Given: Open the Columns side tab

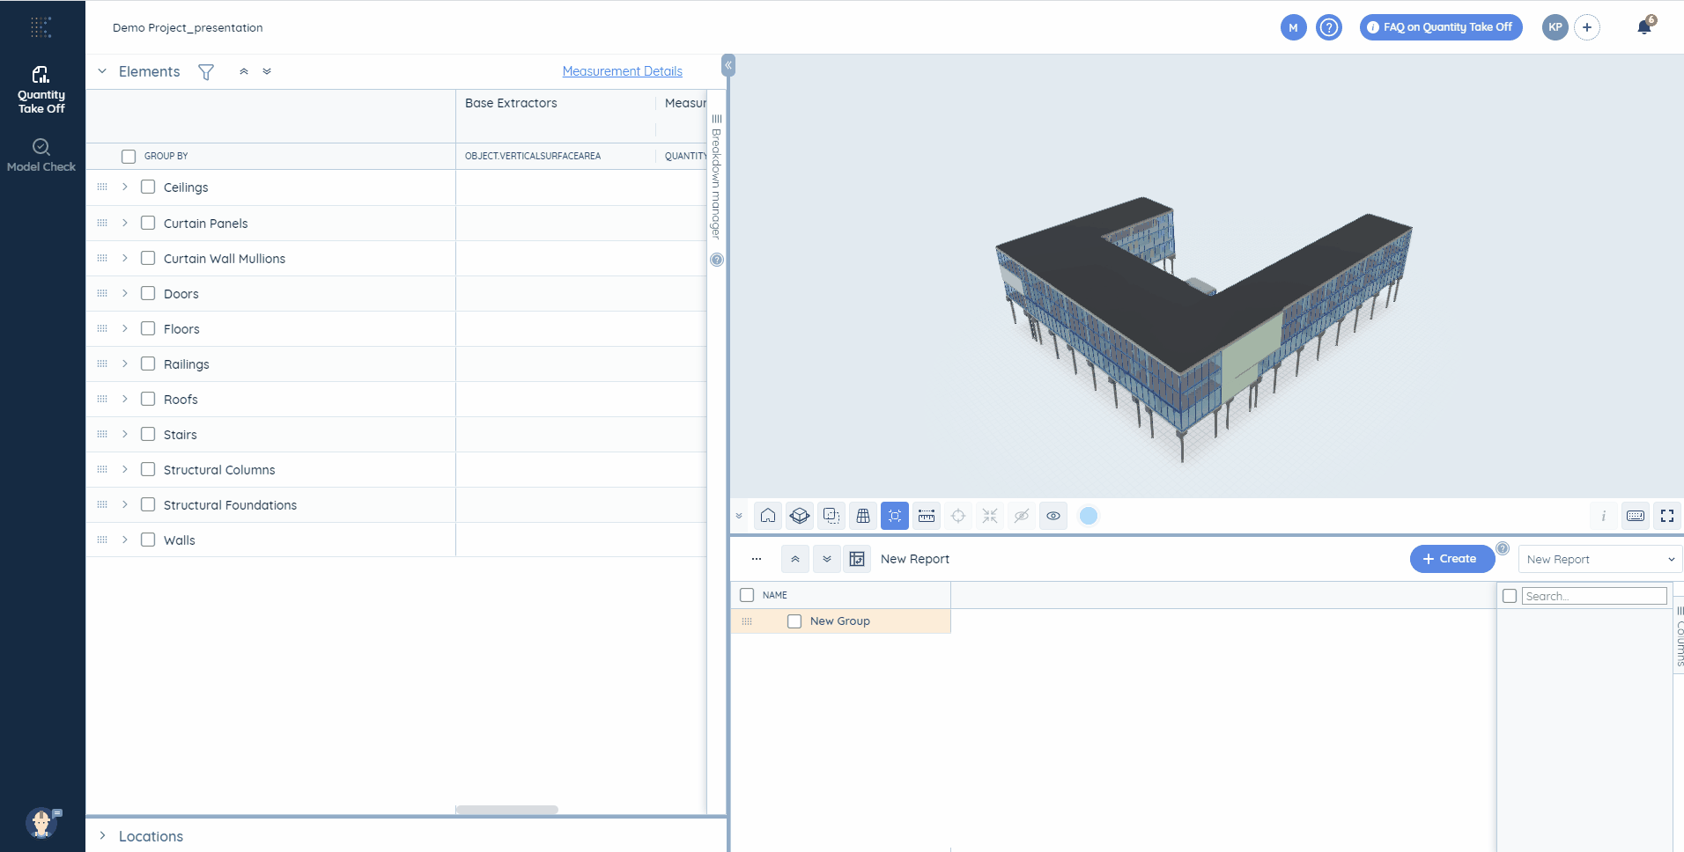Looking at the screenshot, I should (1680, 635).
